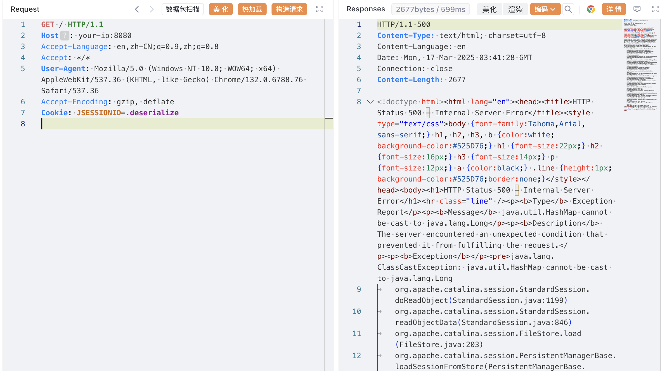Go to the previous request with the left arrow
Image resolution: width=661 pixels, height=371 pixels.
[137, 9]
